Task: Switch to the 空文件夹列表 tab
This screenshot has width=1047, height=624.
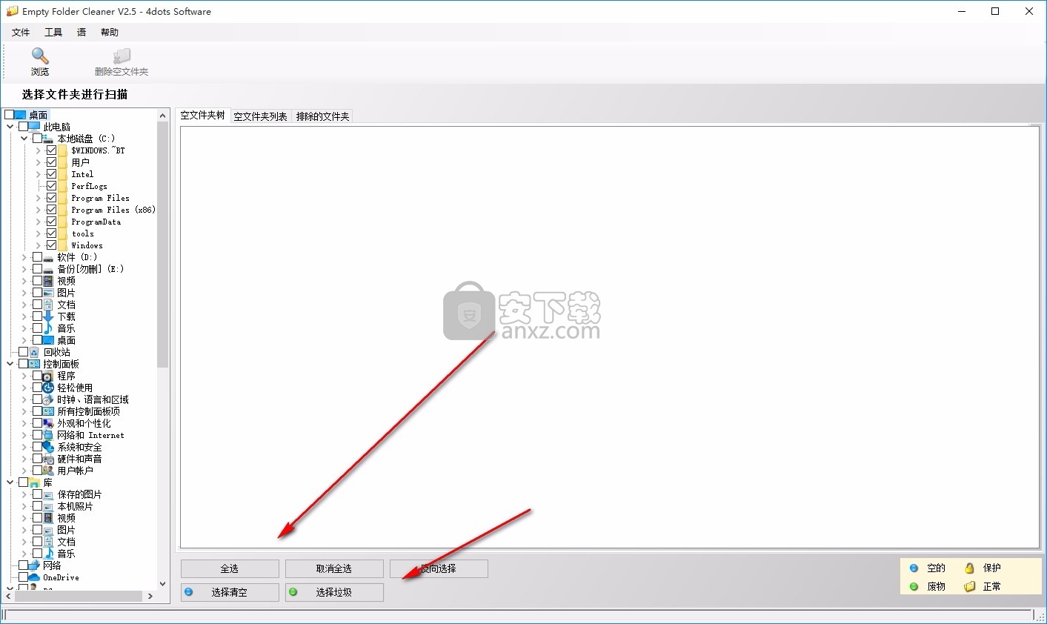Action: (260, 116)
